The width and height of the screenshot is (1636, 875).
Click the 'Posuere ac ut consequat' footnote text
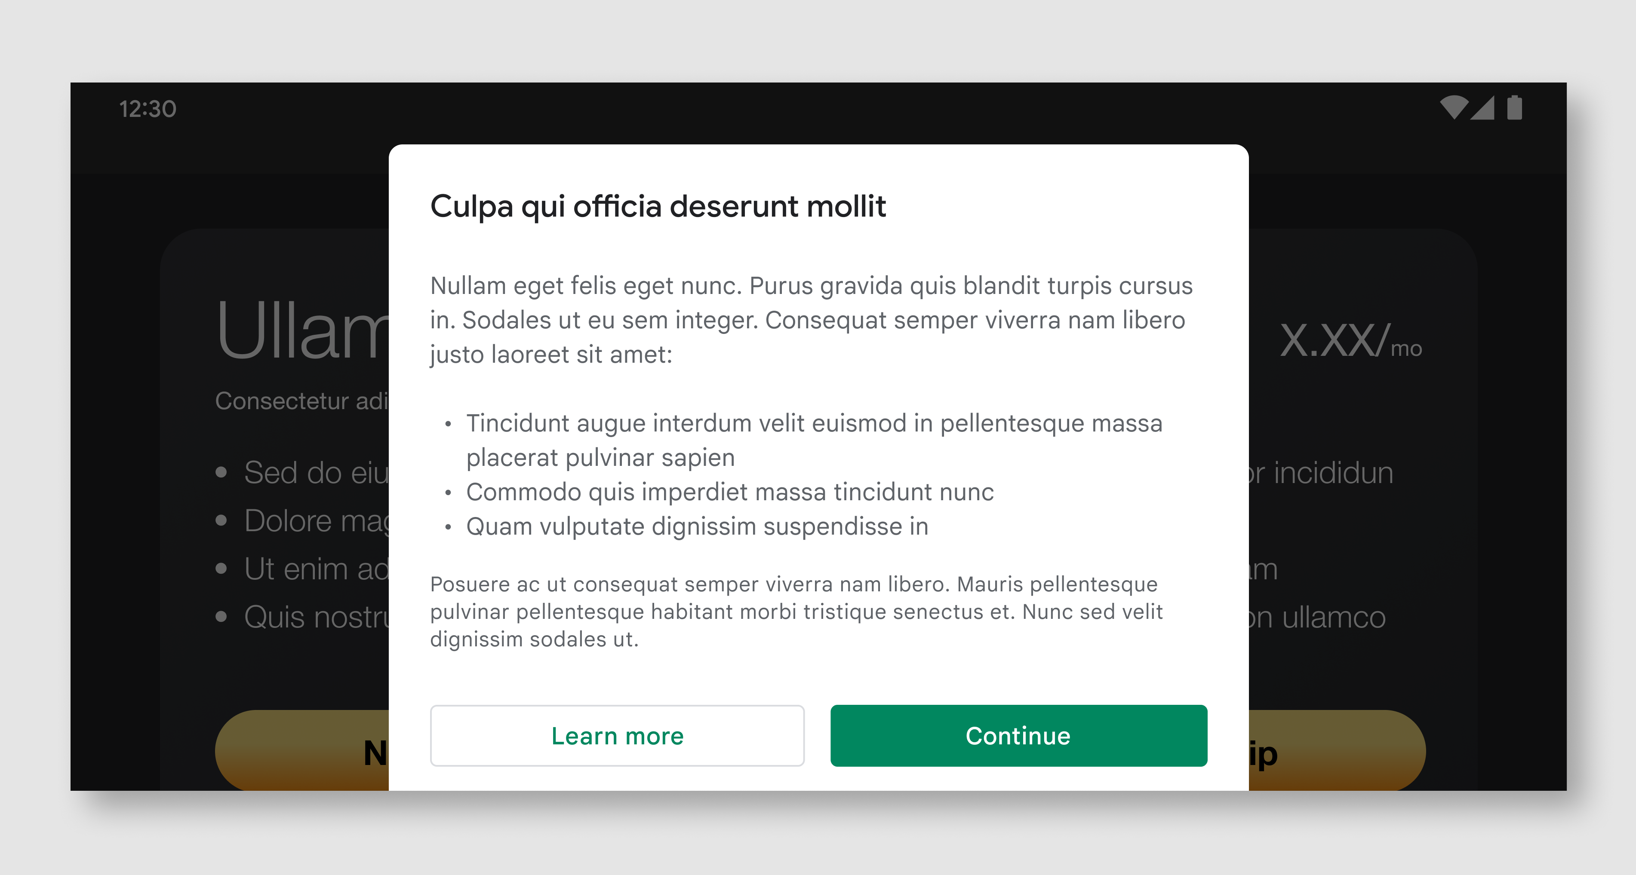pos(796,611)
